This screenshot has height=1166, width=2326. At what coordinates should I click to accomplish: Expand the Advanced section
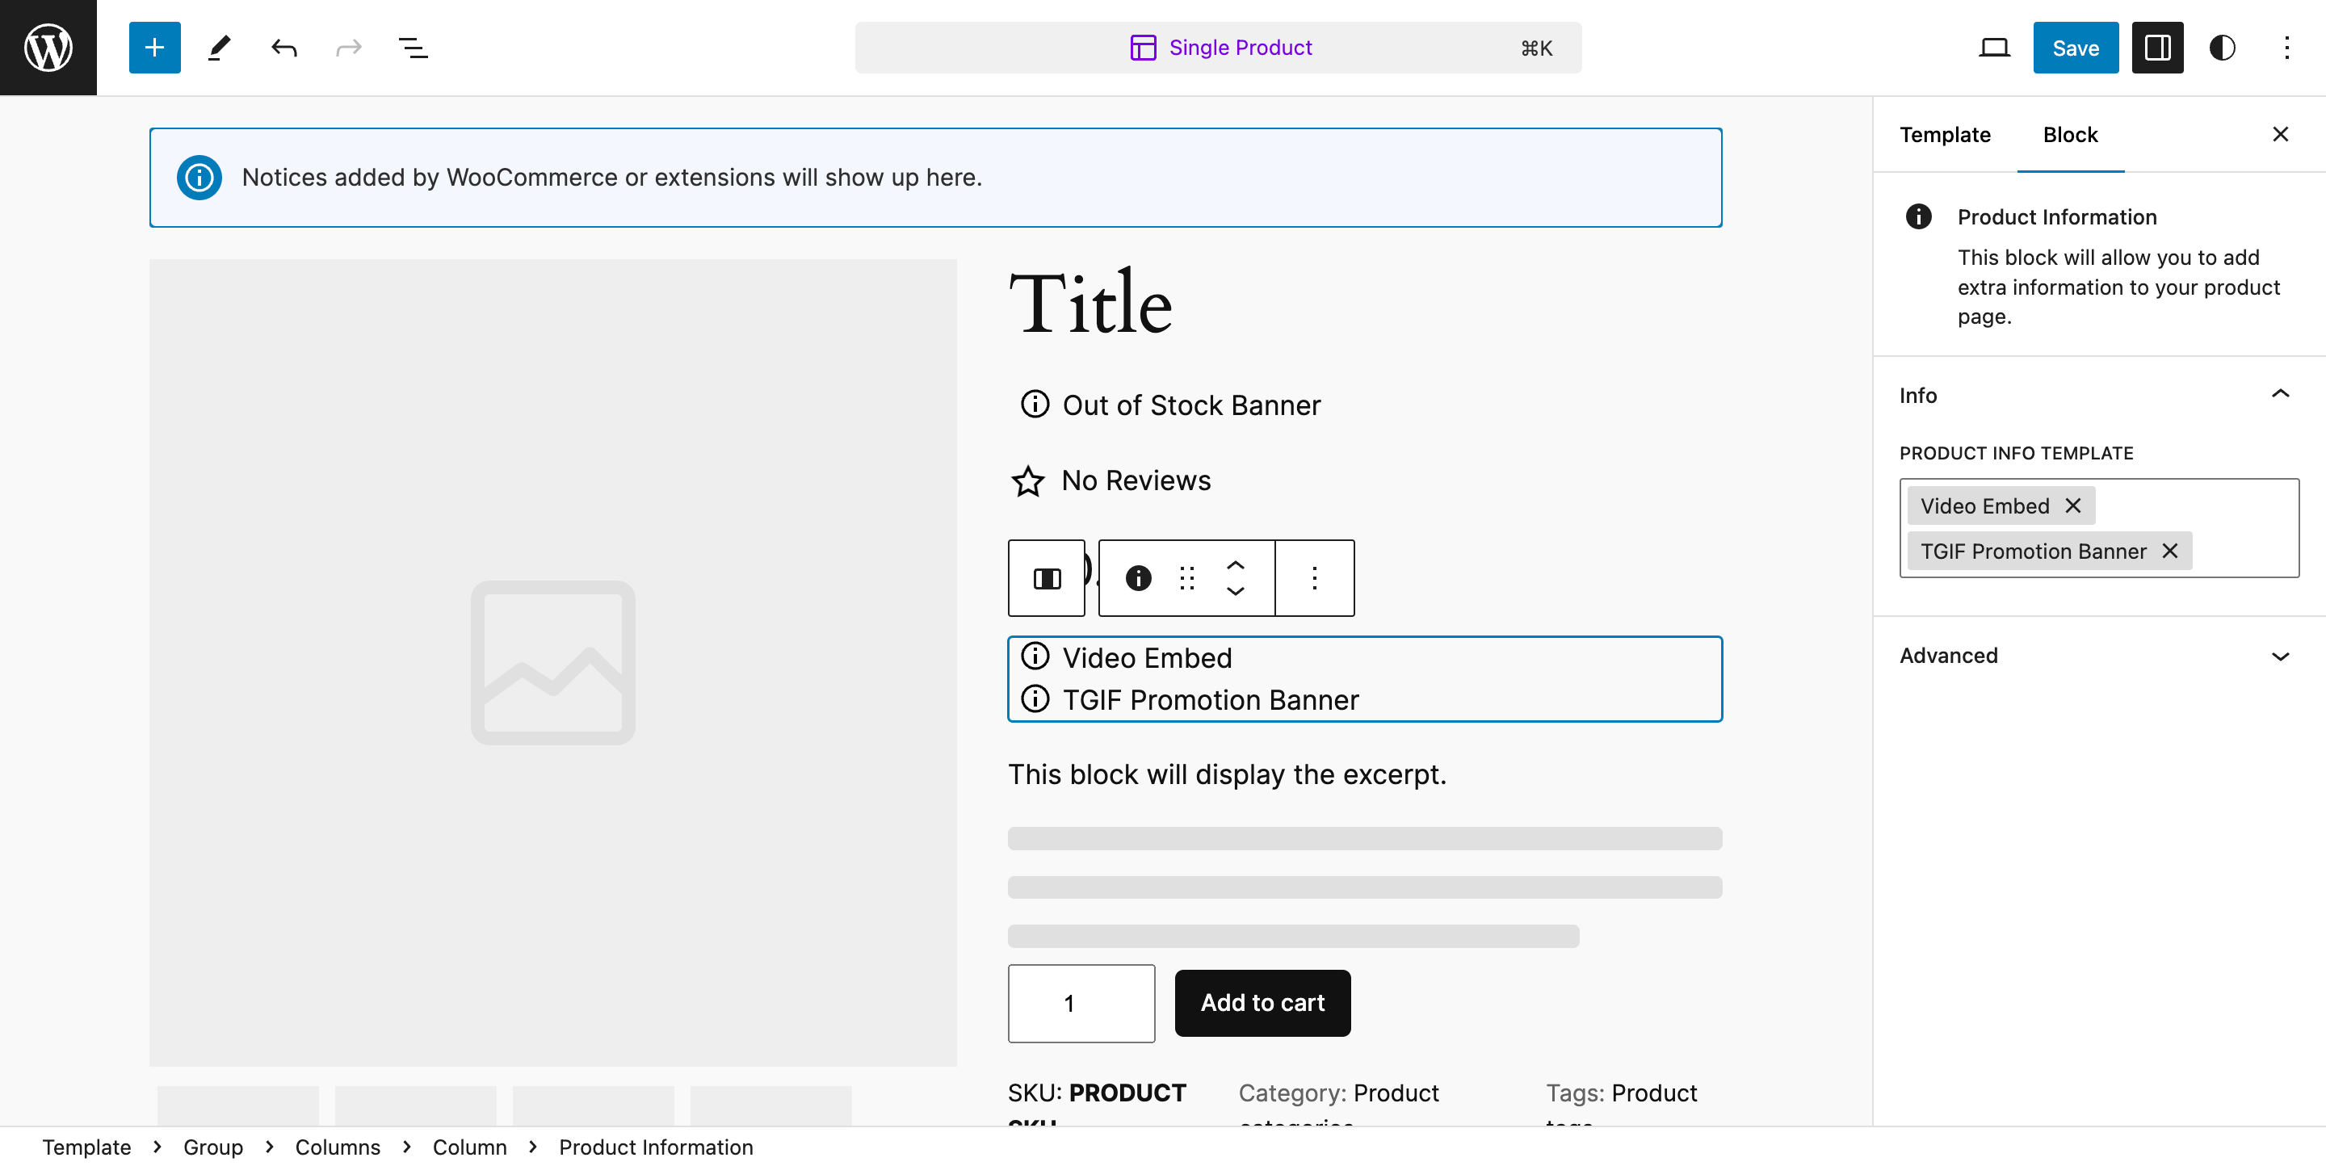2281,656
